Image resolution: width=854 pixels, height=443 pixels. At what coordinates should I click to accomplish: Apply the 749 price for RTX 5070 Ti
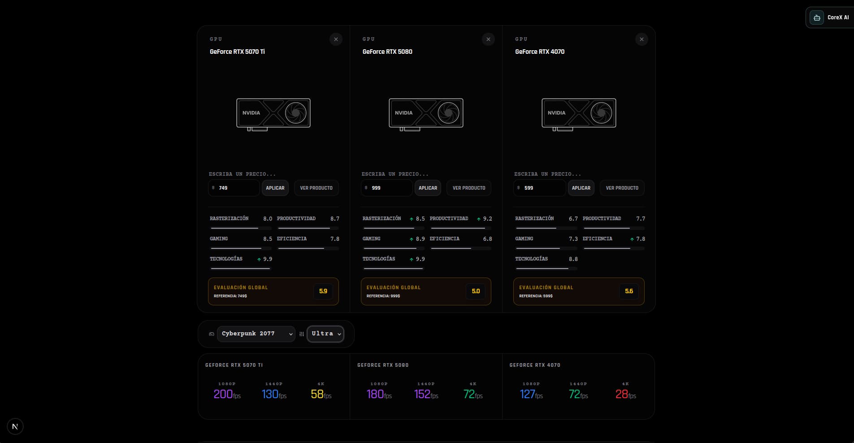(x=275, y=188)
